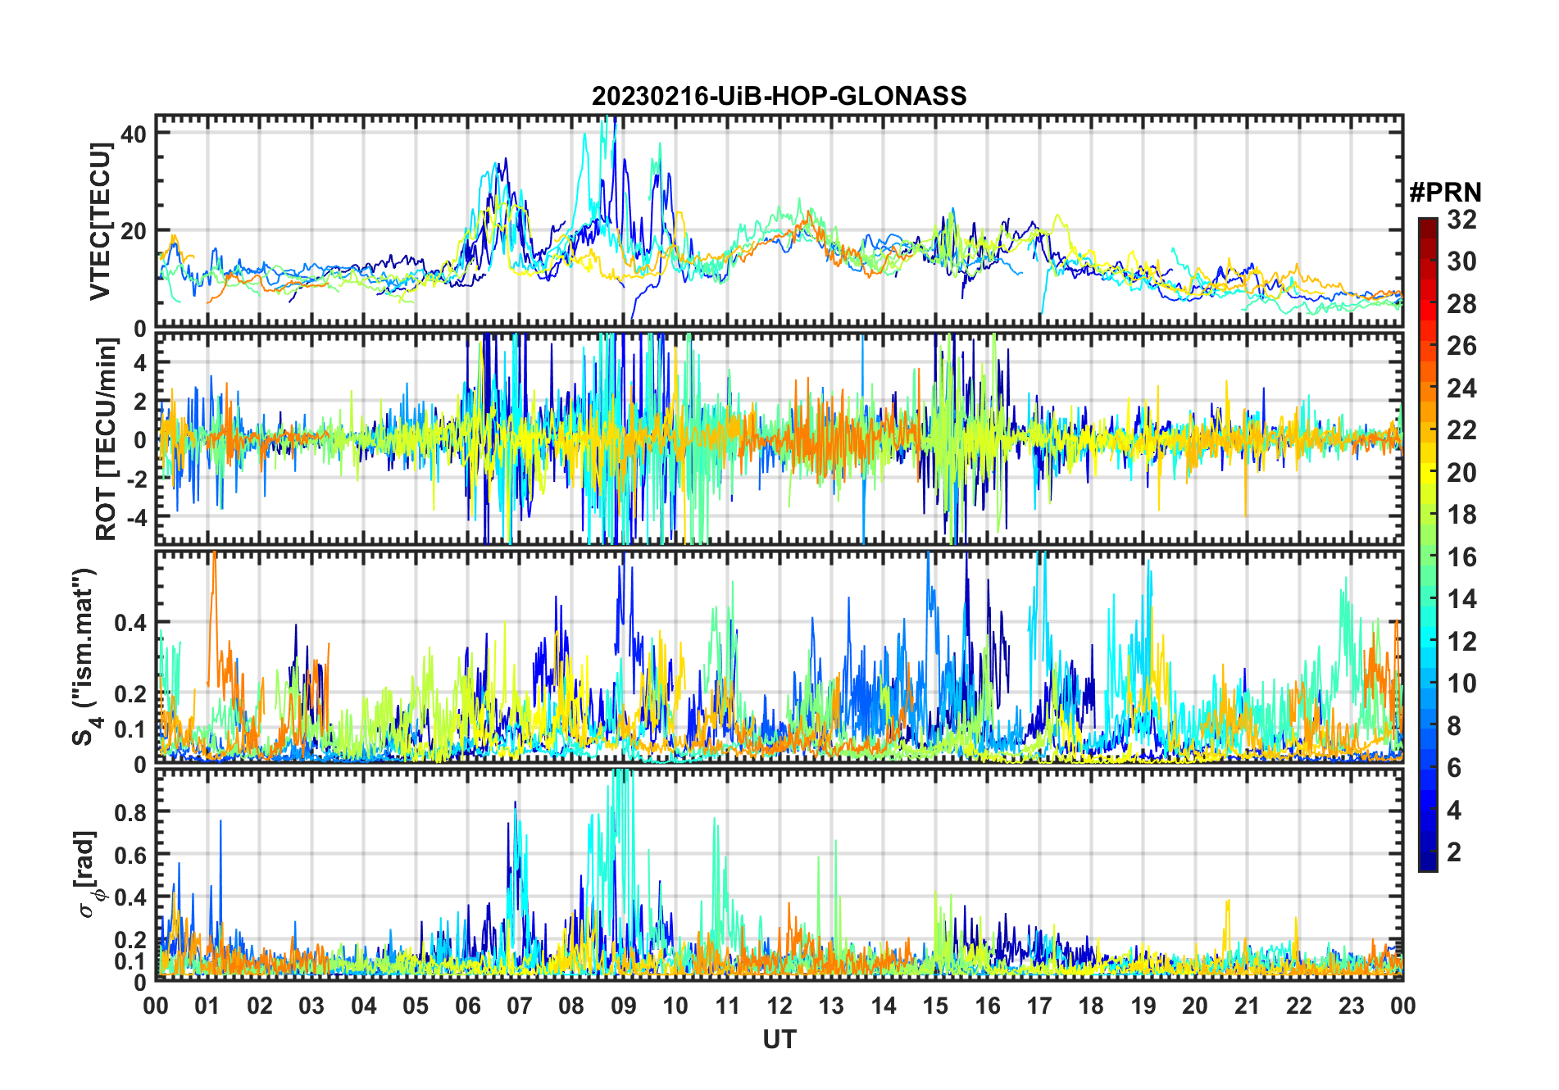The height and width of the screenshot is (1090, 1559).
Task: Click colorbar tick label 16
Action: [x=1461, y=557]
